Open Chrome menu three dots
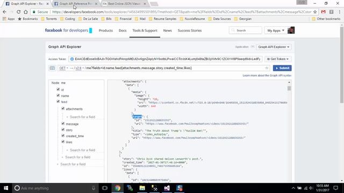 pyautogui.click(x=340, y=12)
